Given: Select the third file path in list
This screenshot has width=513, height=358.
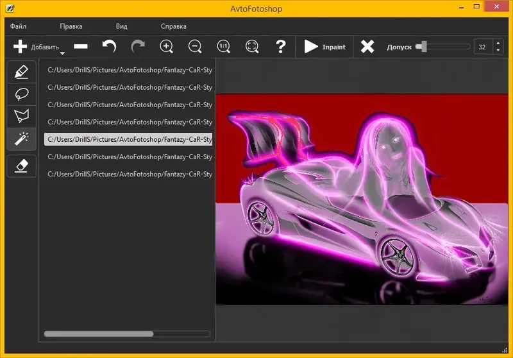Looking at the screenshot, I should [x=128, y=105].
